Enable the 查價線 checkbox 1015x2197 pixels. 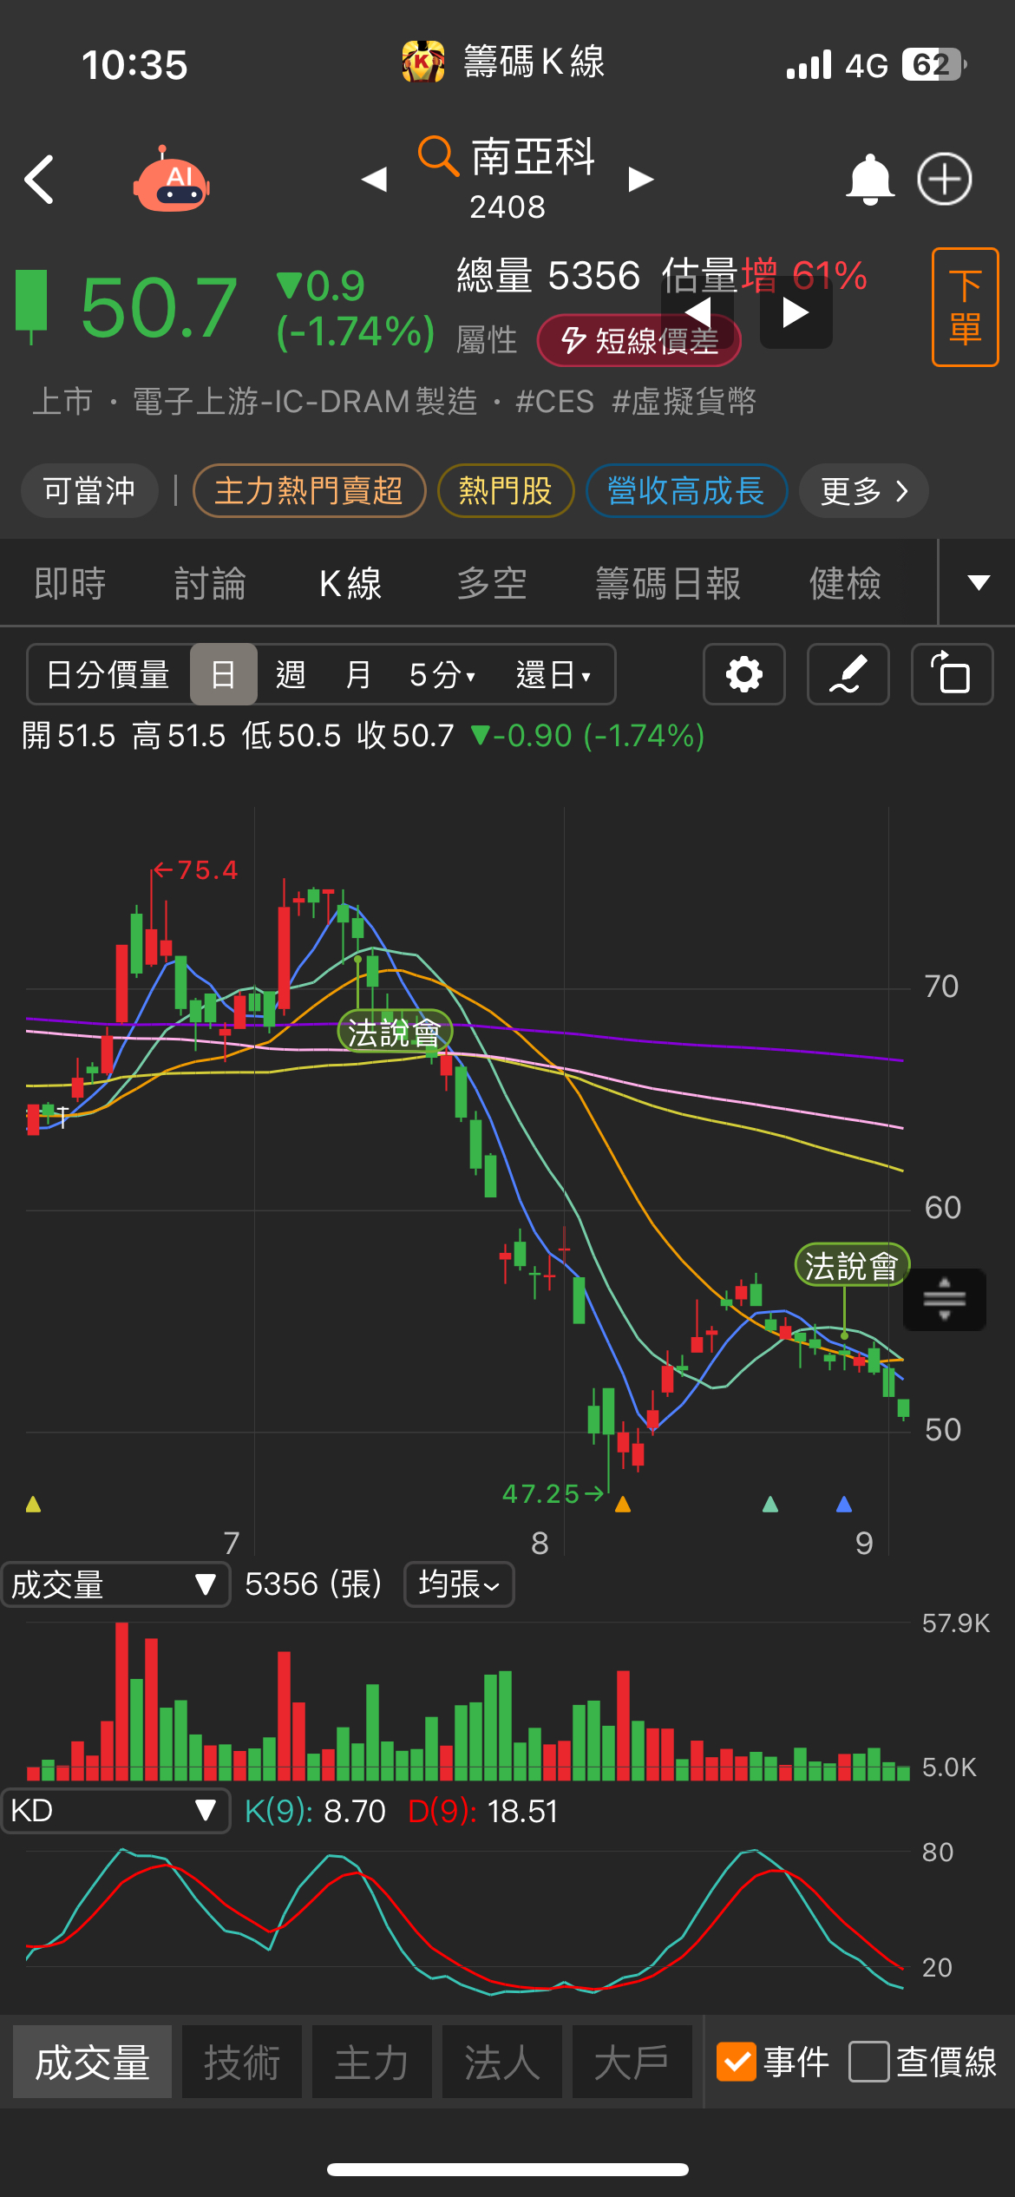click(868, 2062)
